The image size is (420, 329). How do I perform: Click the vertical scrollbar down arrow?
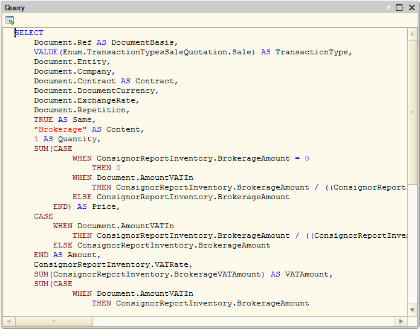pos(412,310)
